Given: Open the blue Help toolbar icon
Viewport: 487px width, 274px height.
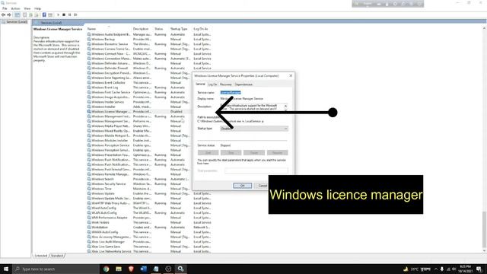Looking at the screenshot, I should click(44, 14).
